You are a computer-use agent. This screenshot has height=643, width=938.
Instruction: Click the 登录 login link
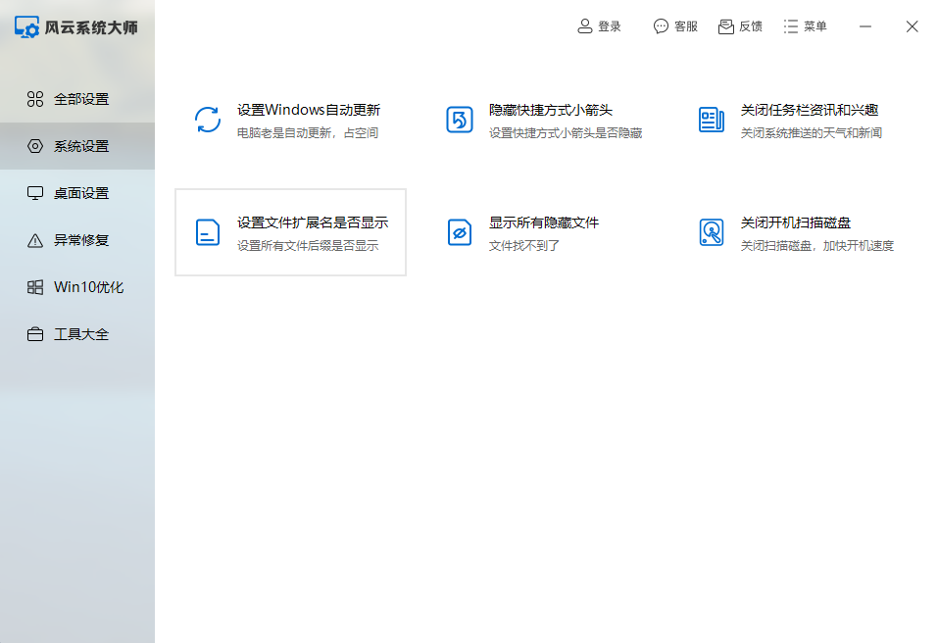[x=598, y=26]
